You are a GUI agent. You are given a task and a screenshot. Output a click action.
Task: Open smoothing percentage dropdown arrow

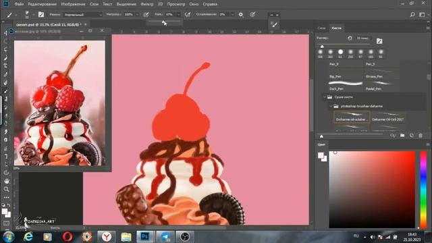(x=232, y=15)
